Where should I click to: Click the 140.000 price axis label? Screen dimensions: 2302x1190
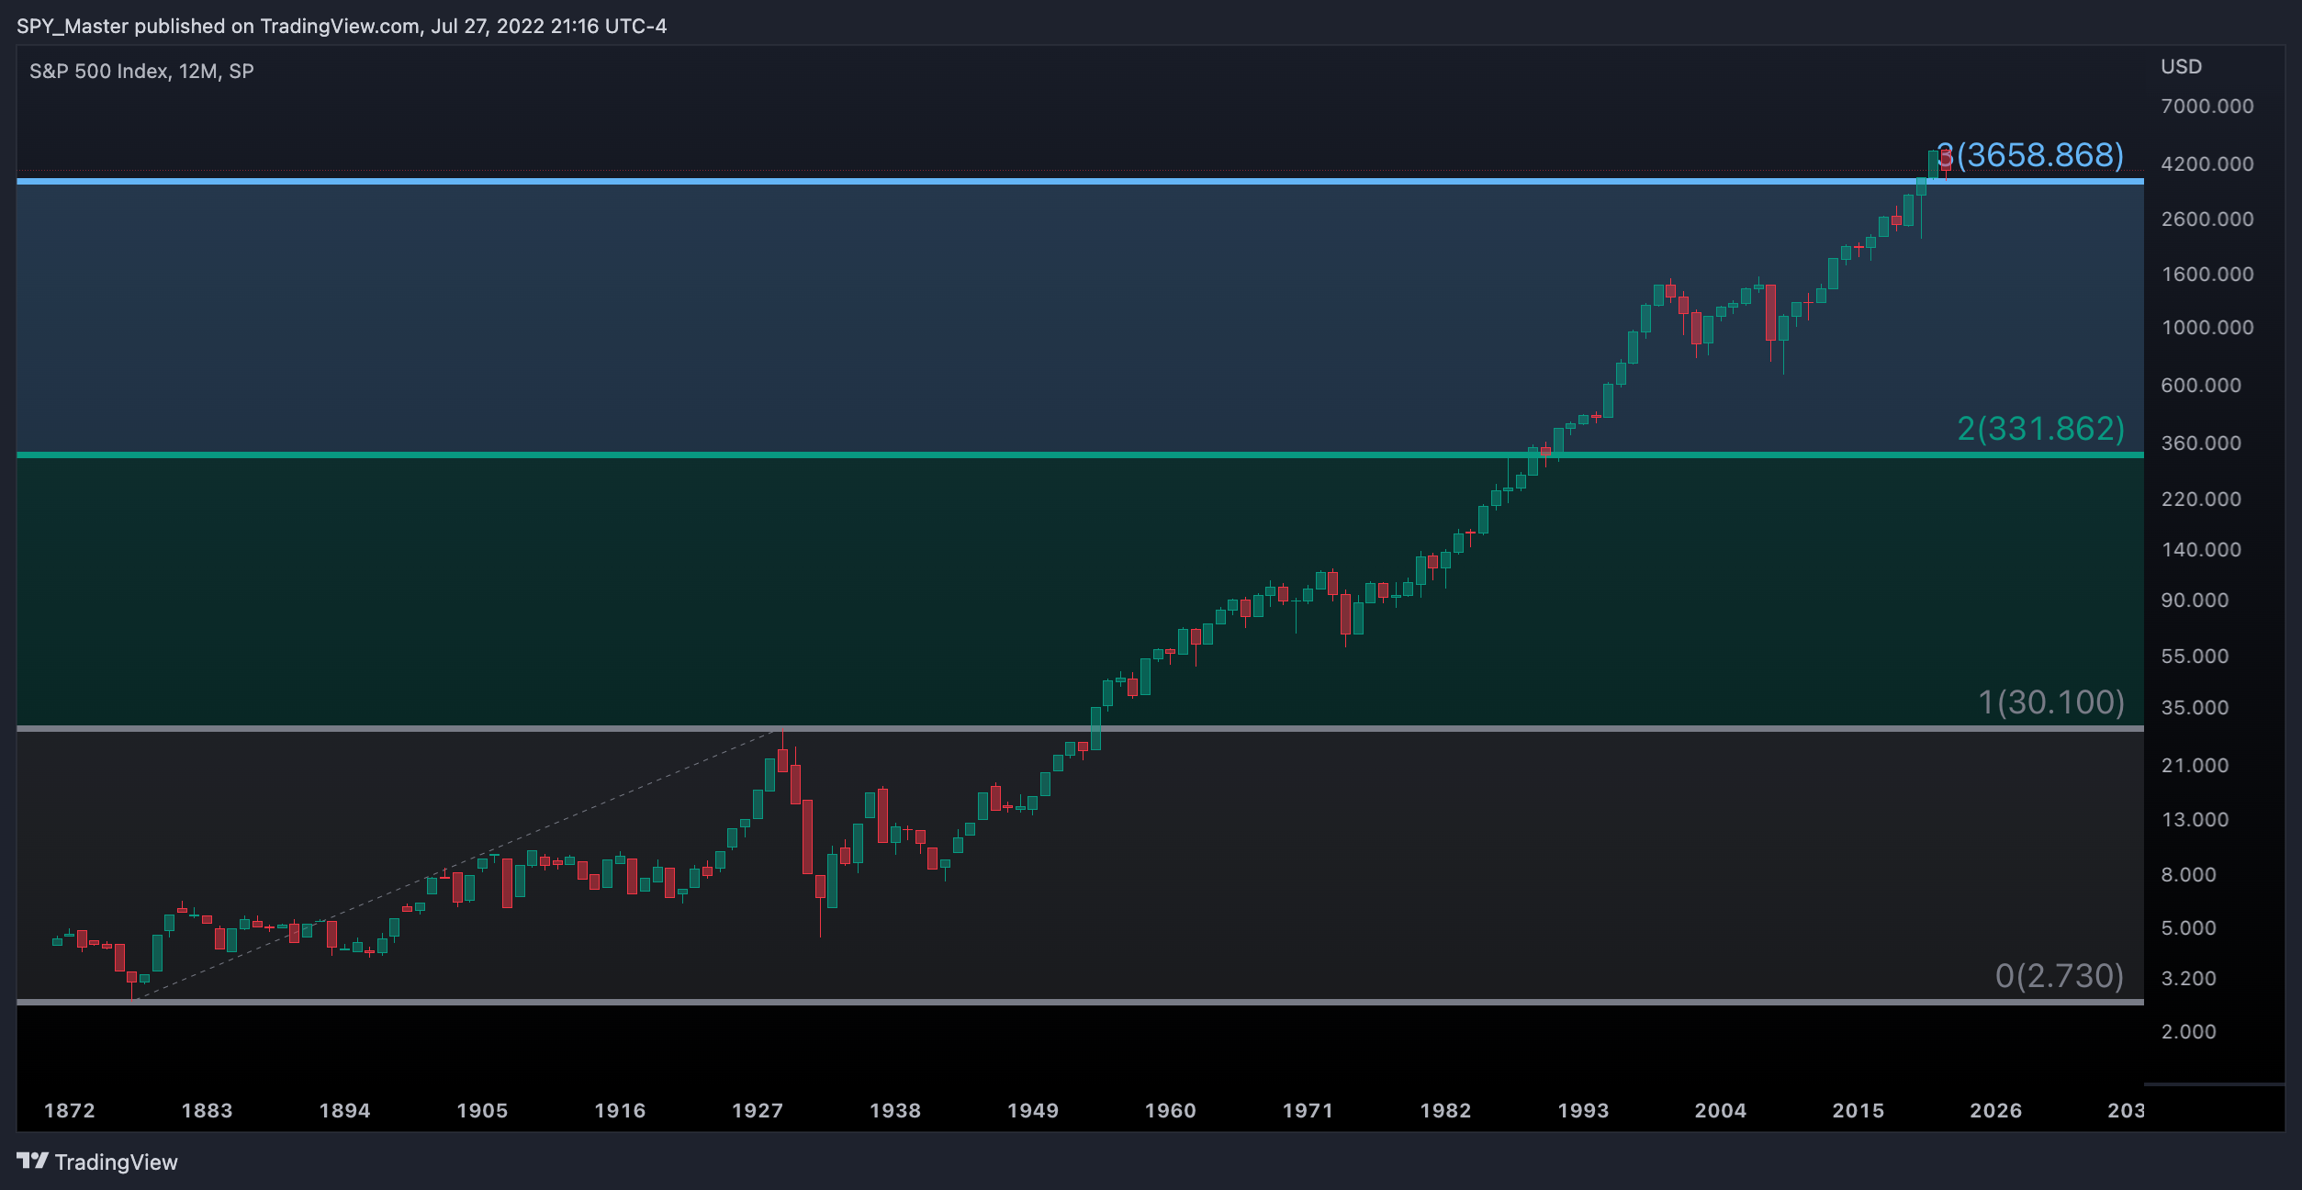[2201, 550]
